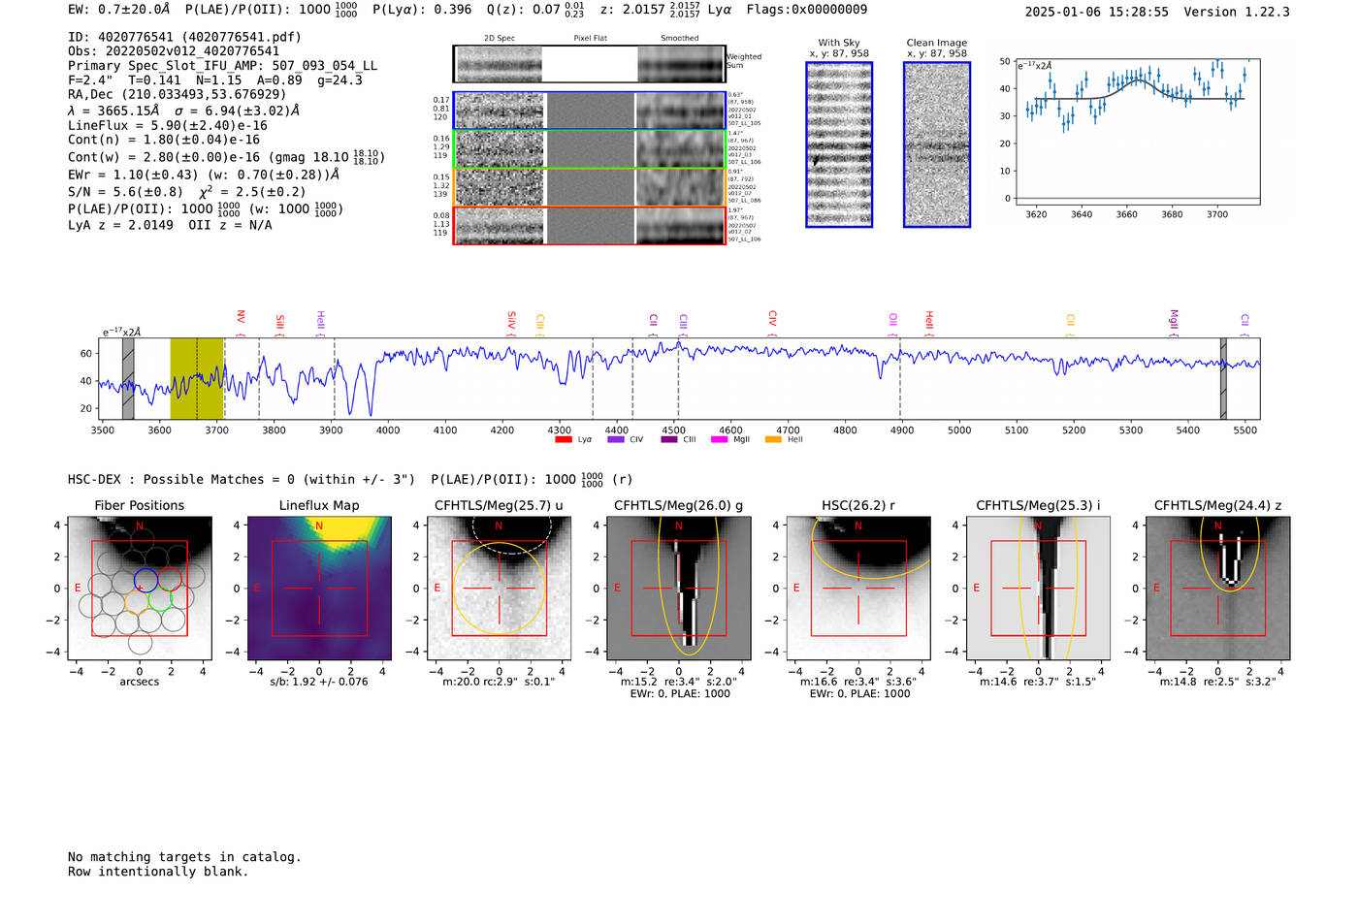Click the emission line Gaussian fit plot
This screenshot has width=1358, height=924.
[x=1137, y=131]
